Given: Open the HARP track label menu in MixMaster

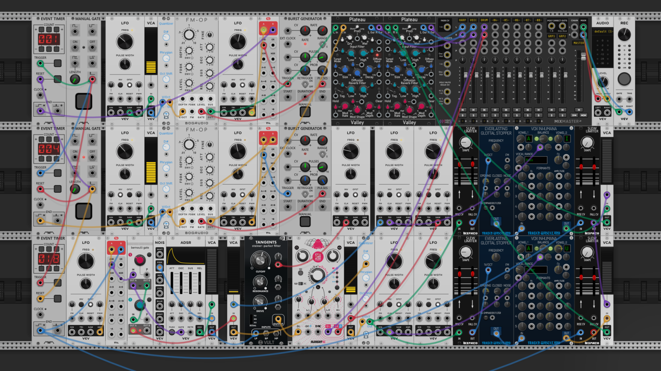Looking at the screenshot, I should [463, 20].
